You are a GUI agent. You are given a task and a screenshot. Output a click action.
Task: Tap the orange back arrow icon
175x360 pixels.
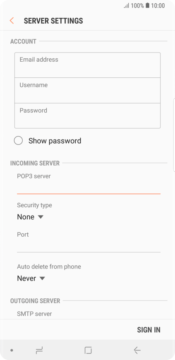point(12,21)
